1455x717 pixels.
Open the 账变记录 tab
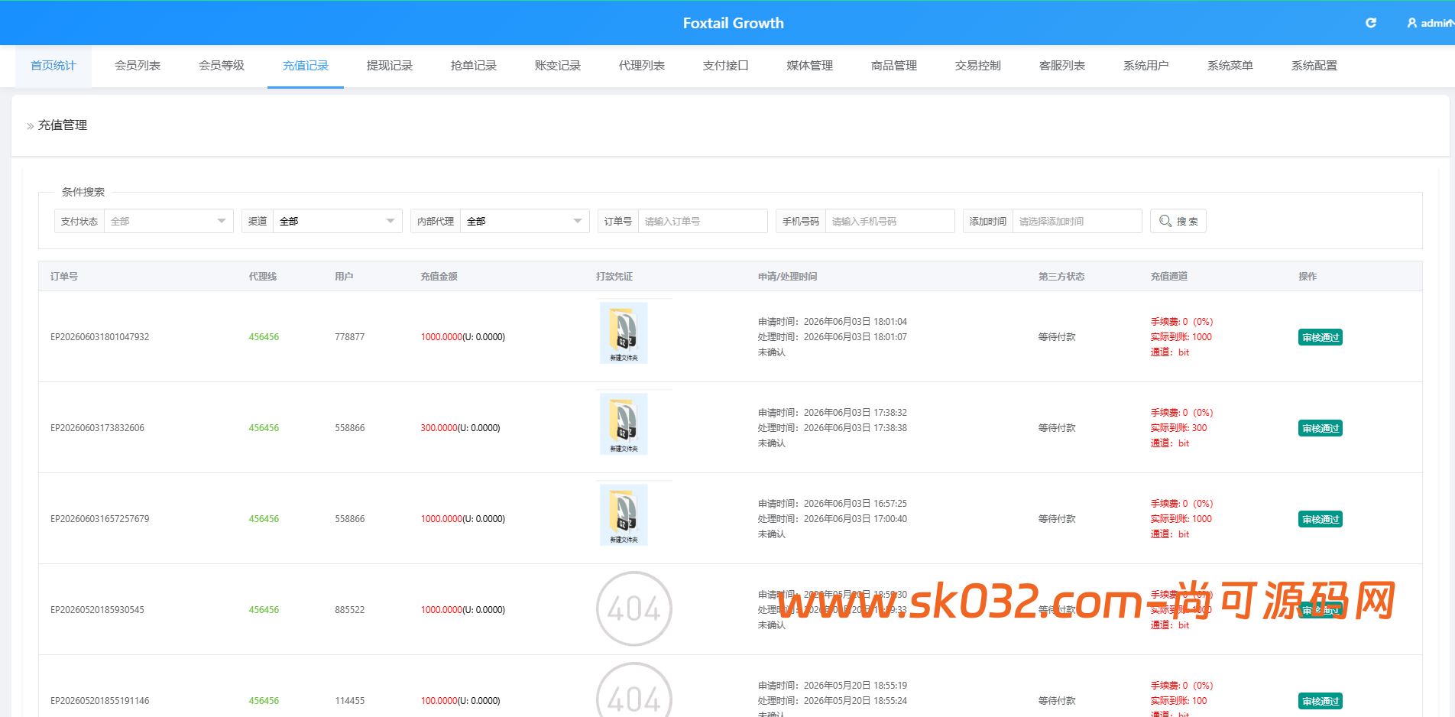pos(558,66)
